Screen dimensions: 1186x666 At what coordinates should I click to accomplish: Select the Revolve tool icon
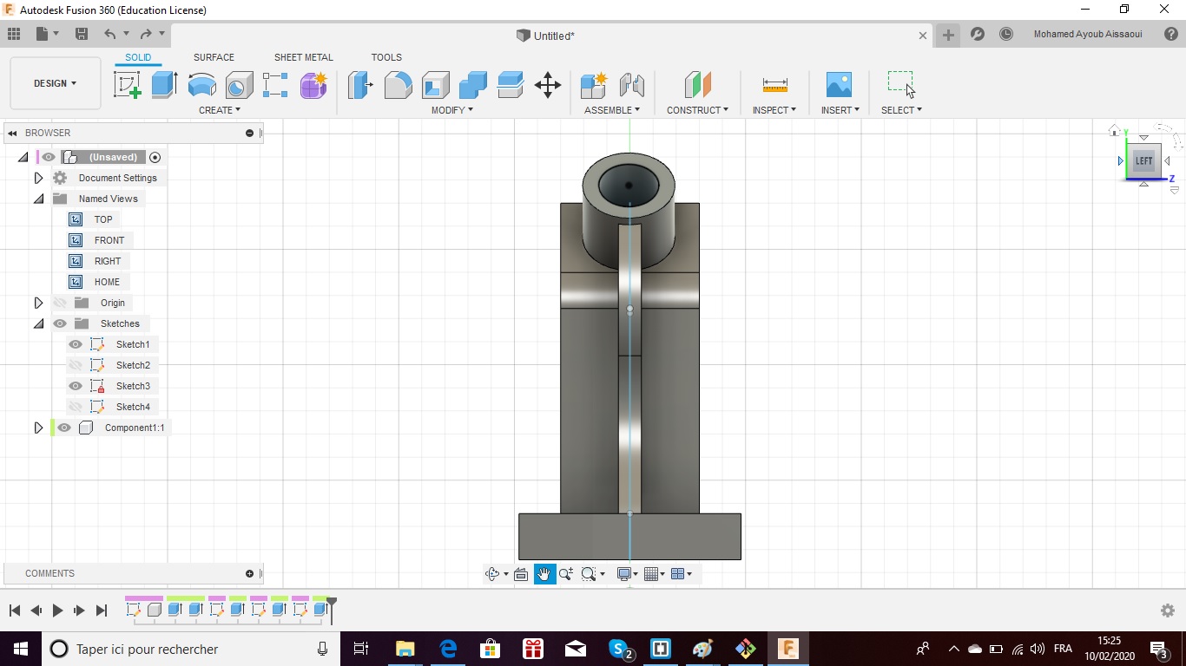tap(201, 85)
